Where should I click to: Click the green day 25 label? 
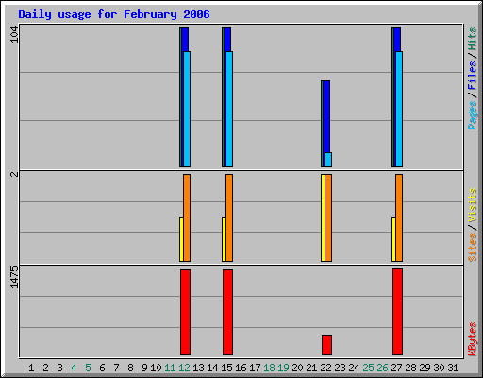pos(368,368)
